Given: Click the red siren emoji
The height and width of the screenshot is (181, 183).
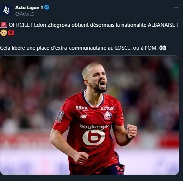Looking at the screenshot, I should coord(4,25).
